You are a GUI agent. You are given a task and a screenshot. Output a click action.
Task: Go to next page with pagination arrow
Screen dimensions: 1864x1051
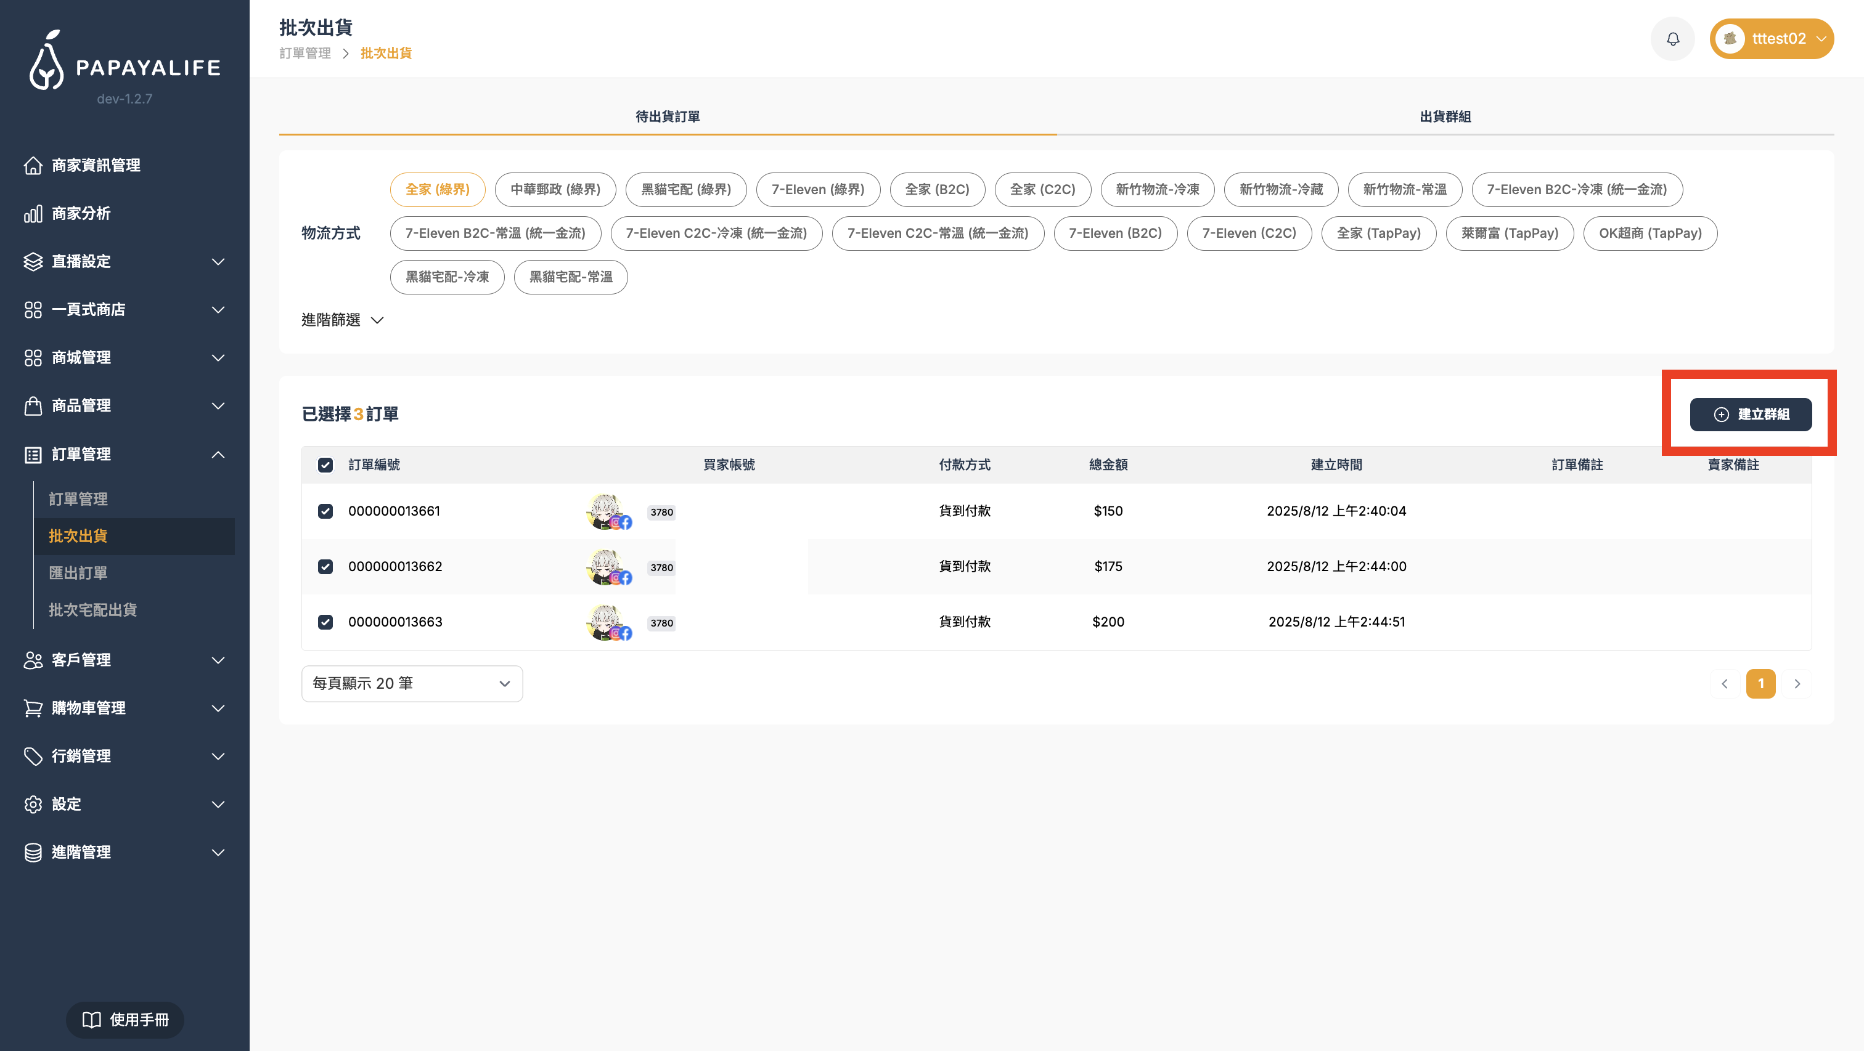pyautogui.click(x=1797, y=684)
